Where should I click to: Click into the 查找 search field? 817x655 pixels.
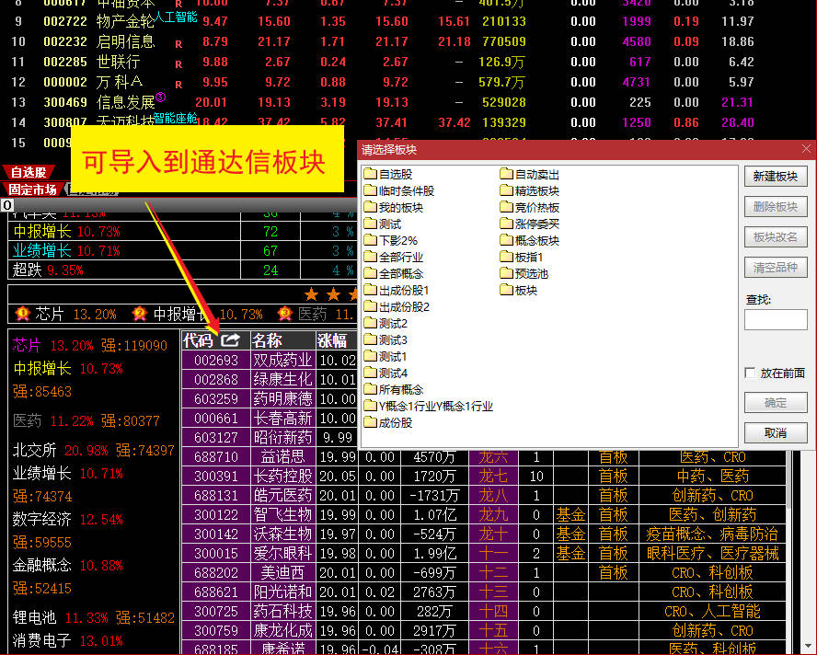(776, 319)
